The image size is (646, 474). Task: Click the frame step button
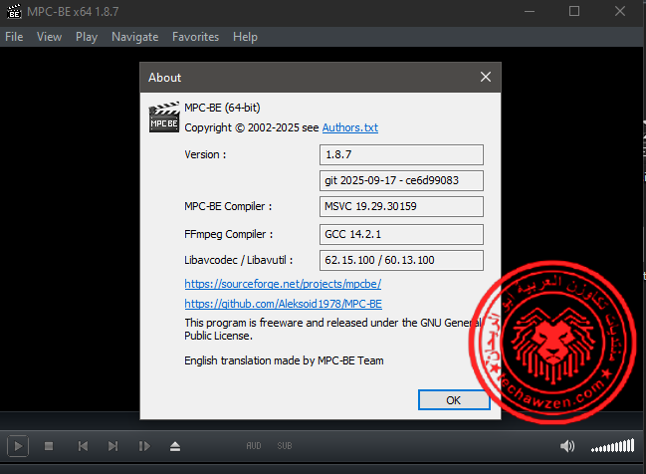[144, 446]
